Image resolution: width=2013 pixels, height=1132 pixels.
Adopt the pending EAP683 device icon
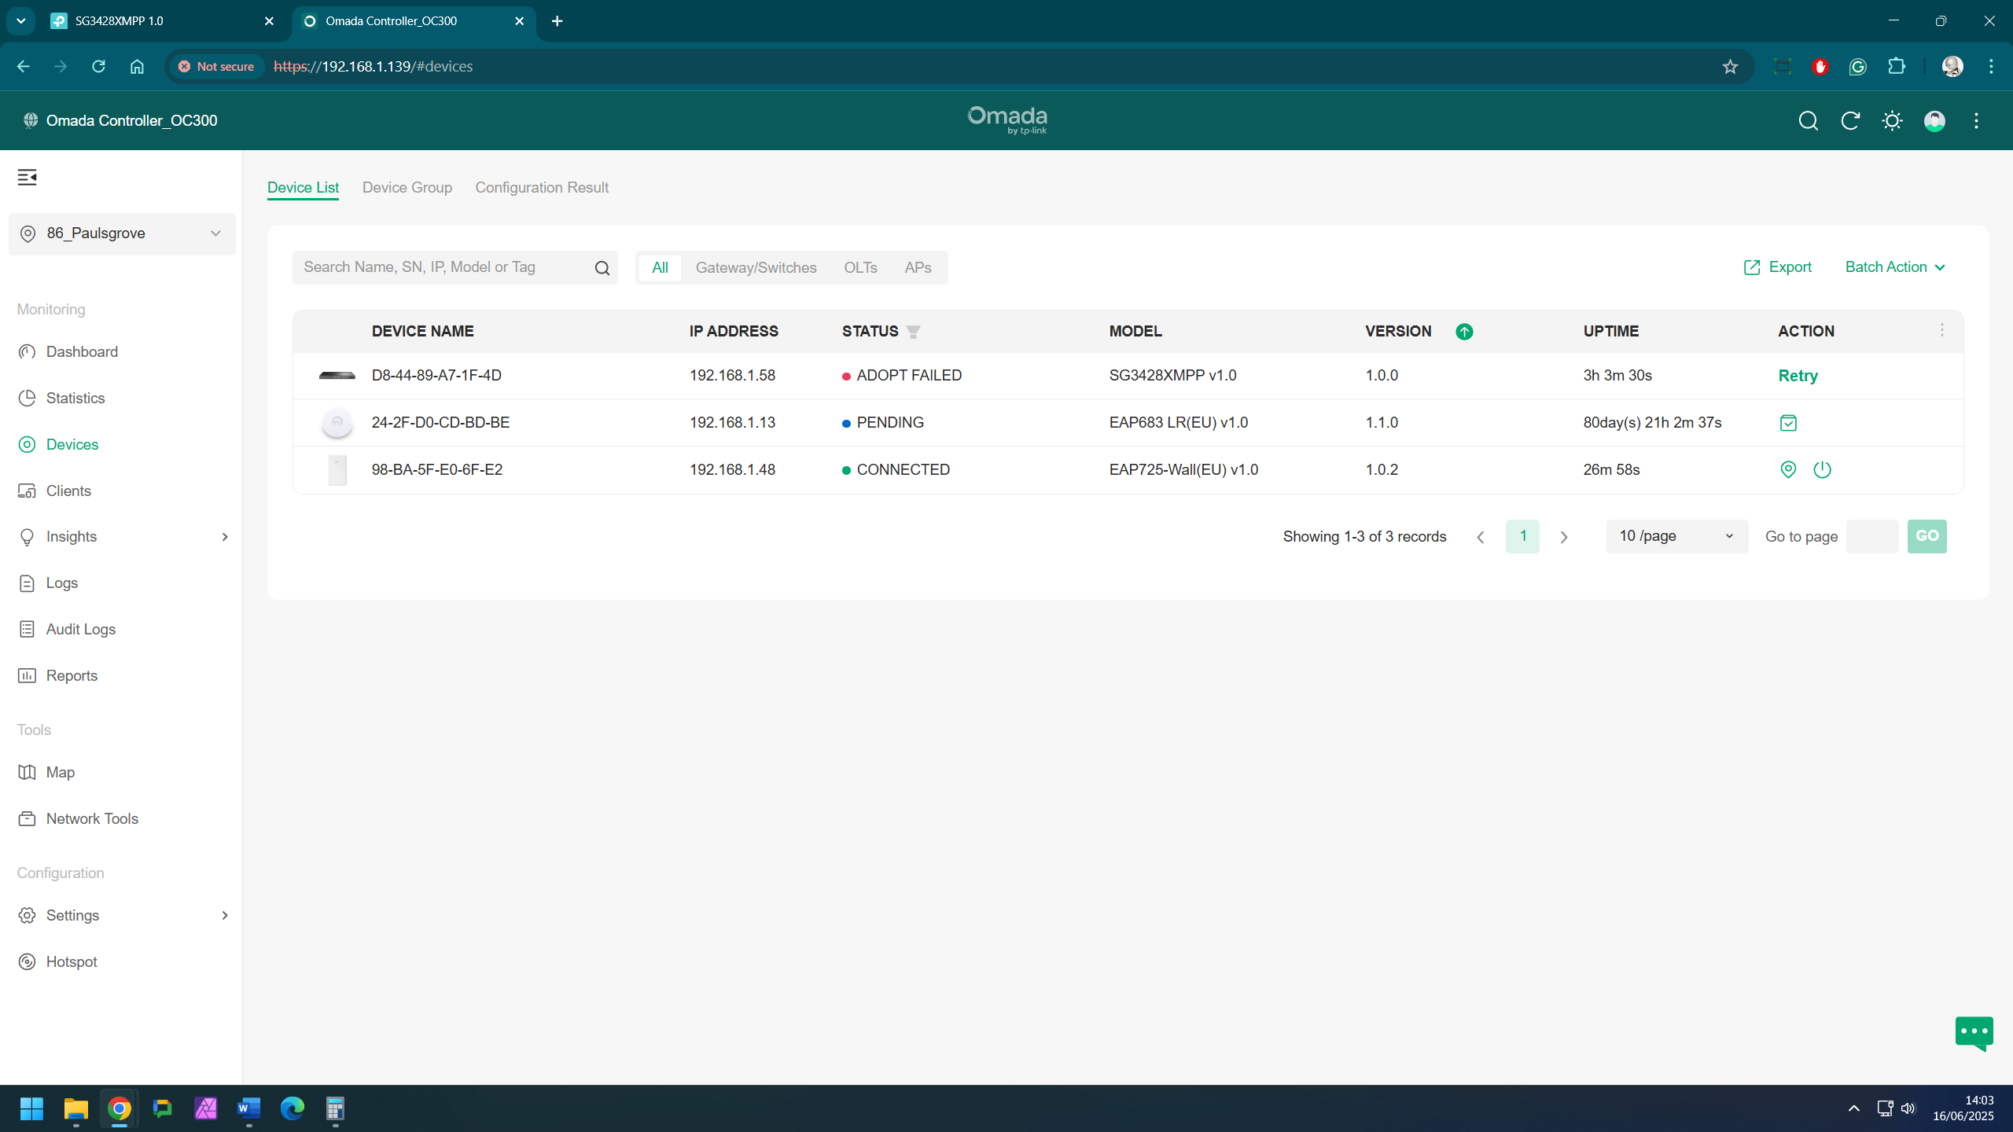1788,423
